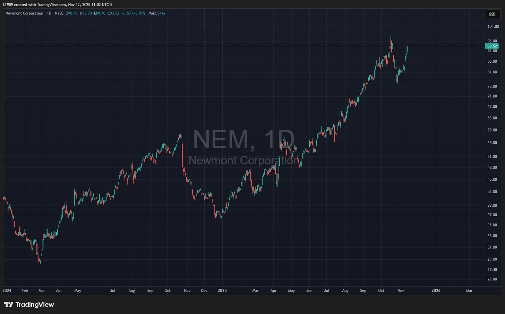The width and height of the screenshot is (505, 314).
Task: Click the change value +3.57 (+3.97%)
Action: tap(134, 13)
